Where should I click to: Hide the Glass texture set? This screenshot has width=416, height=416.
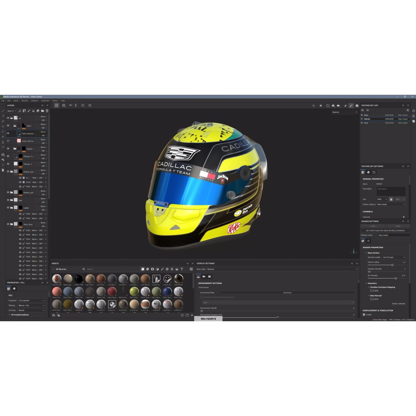pyautogui.click(x=362, y=115)
